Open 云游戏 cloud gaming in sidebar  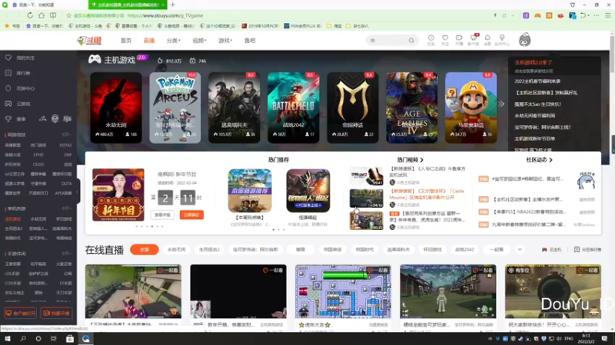point(23,103)
